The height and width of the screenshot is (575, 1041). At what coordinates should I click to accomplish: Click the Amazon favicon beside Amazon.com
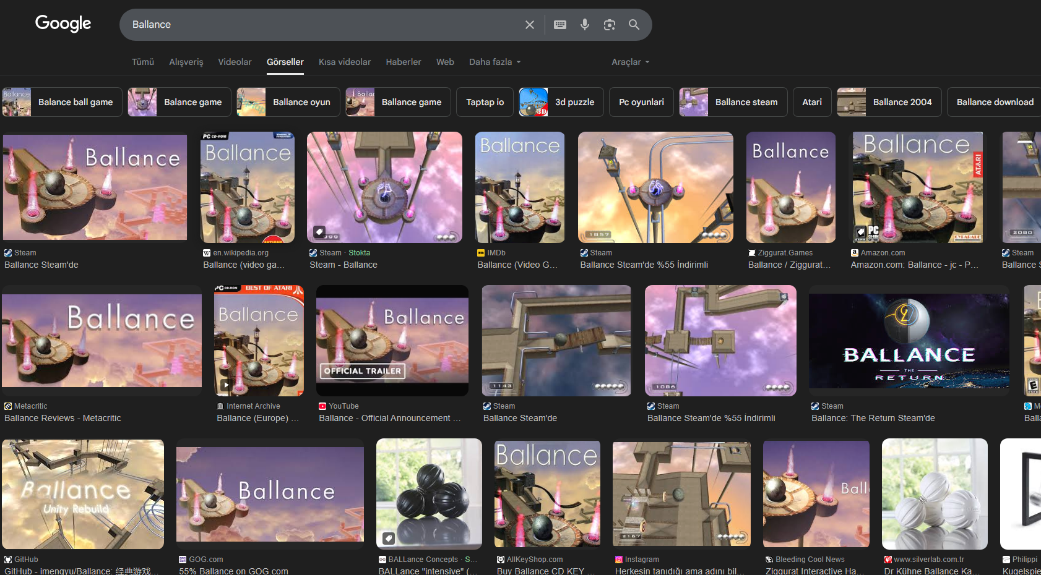coord(855,253)
